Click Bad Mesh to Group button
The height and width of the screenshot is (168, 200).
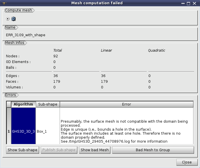click(x=153, y=150)
